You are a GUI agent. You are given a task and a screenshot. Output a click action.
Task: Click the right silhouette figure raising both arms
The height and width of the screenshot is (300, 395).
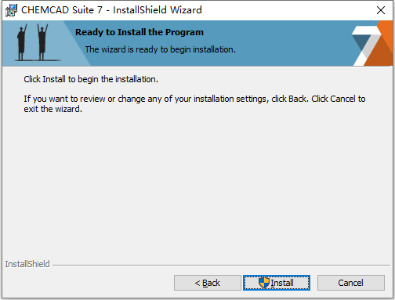42,42
